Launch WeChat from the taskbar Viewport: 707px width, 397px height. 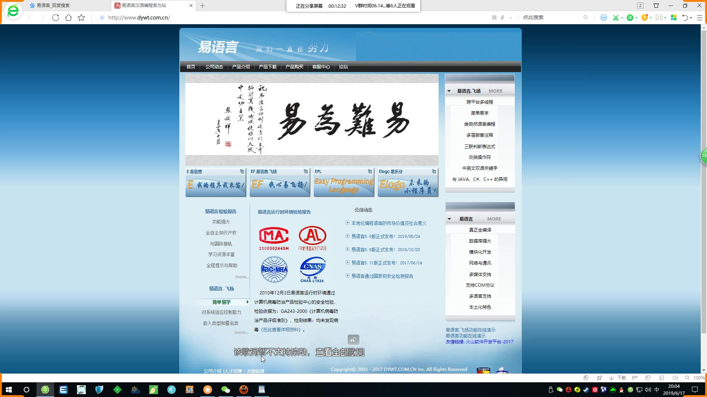(226, 390)
